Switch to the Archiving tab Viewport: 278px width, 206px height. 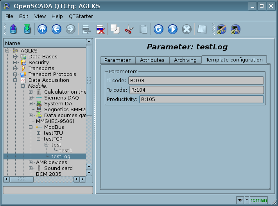pyautogui.click(x=185, y=60)
